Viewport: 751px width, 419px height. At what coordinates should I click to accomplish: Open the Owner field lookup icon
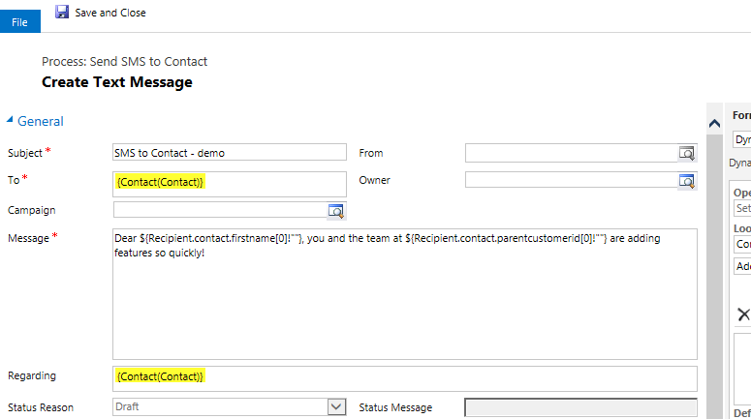coord(686,180)
